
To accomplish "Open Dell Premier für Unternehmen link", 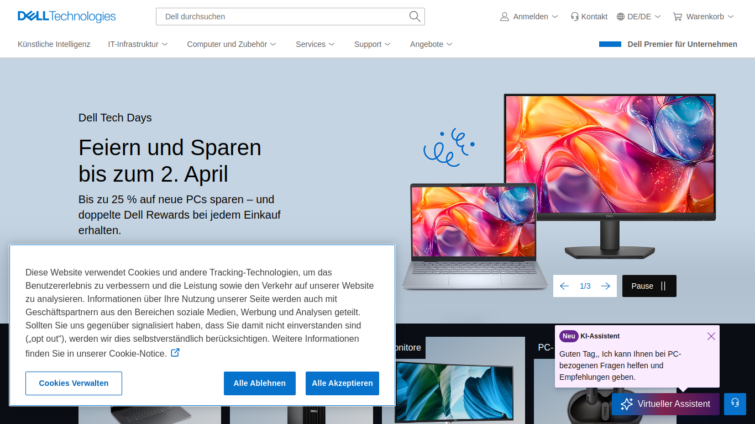I will click(x=668, y=44).
